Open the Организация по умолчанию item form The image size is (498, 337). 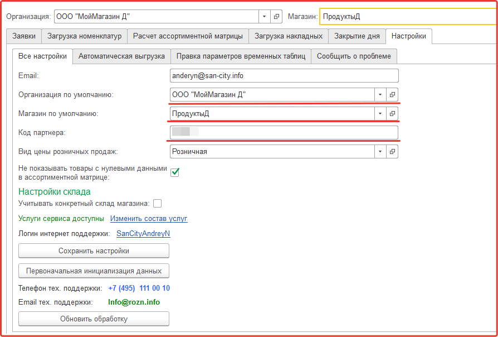coord(392,94)
